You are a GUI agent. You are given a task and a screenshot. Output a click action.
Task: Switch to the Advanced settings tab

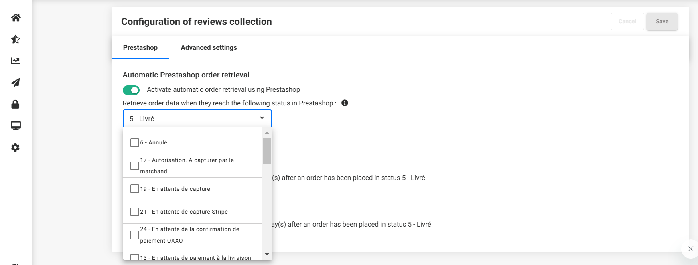(x=209, y=48)
